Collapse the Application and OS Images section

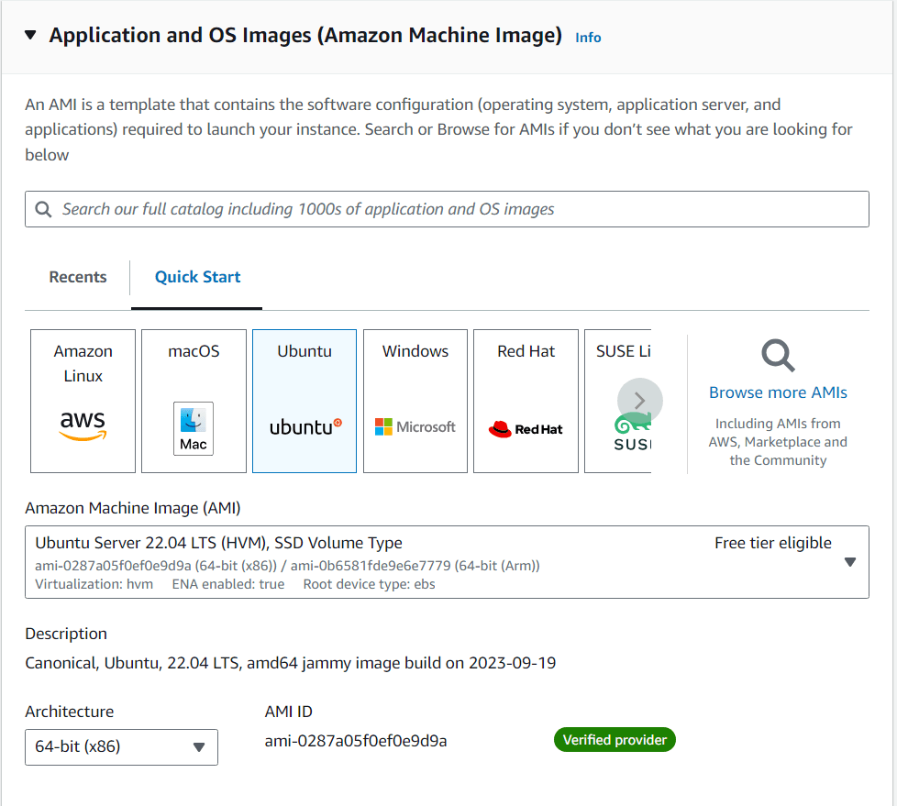click(x=30, y=36)
